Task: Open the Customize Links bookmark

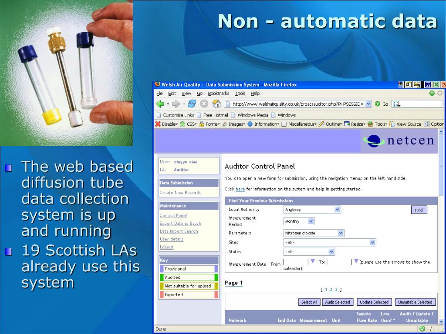Action: click(x=175, y=115)
